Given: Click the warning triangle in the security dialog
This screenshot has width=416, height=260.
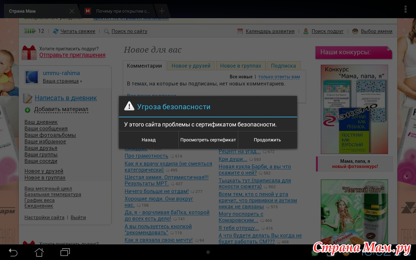Looking at the screenshot, I should (129, 106).
